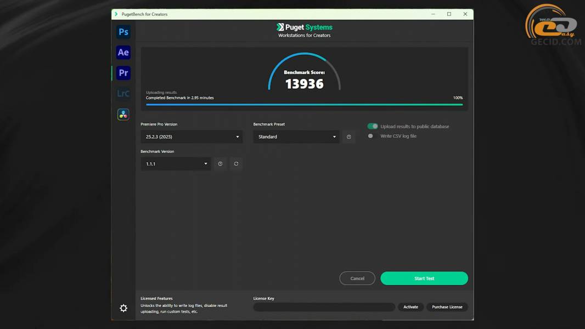Open the DaVinci Resolve benchmark icon

(123, 114)
